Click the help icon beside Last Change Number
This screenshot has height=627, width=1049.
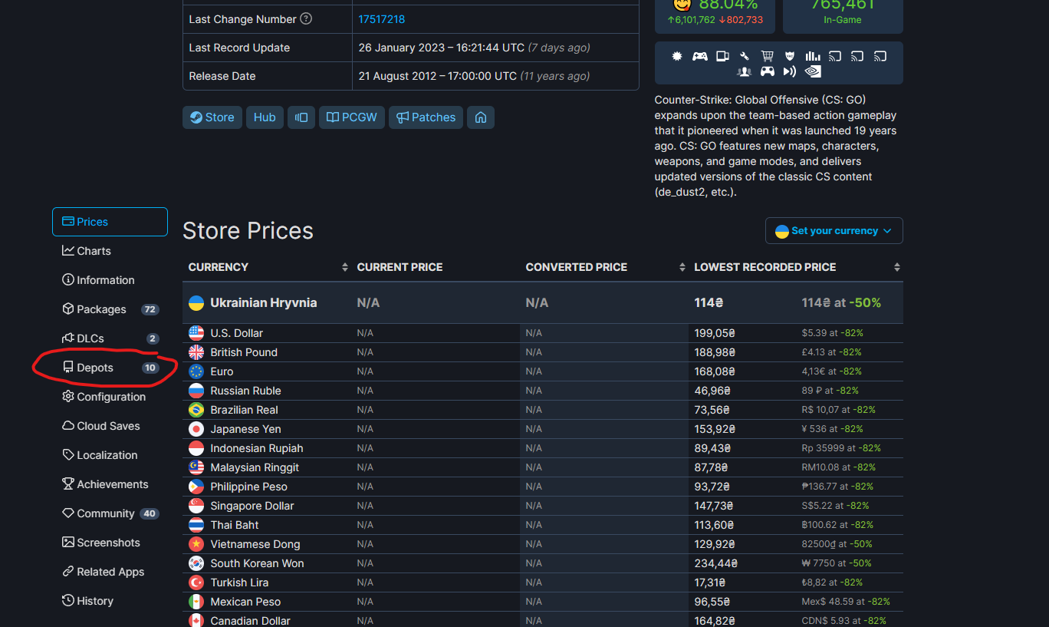pyautogui.click(x=306, y=18)
